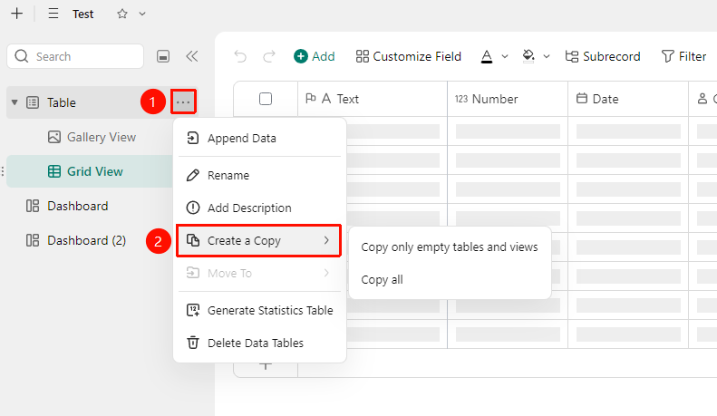The width and height of the screenshot is (717, 416).
Task: Click the fill color bucket icon
Action: pyautogui.click(x=528, y=56)
